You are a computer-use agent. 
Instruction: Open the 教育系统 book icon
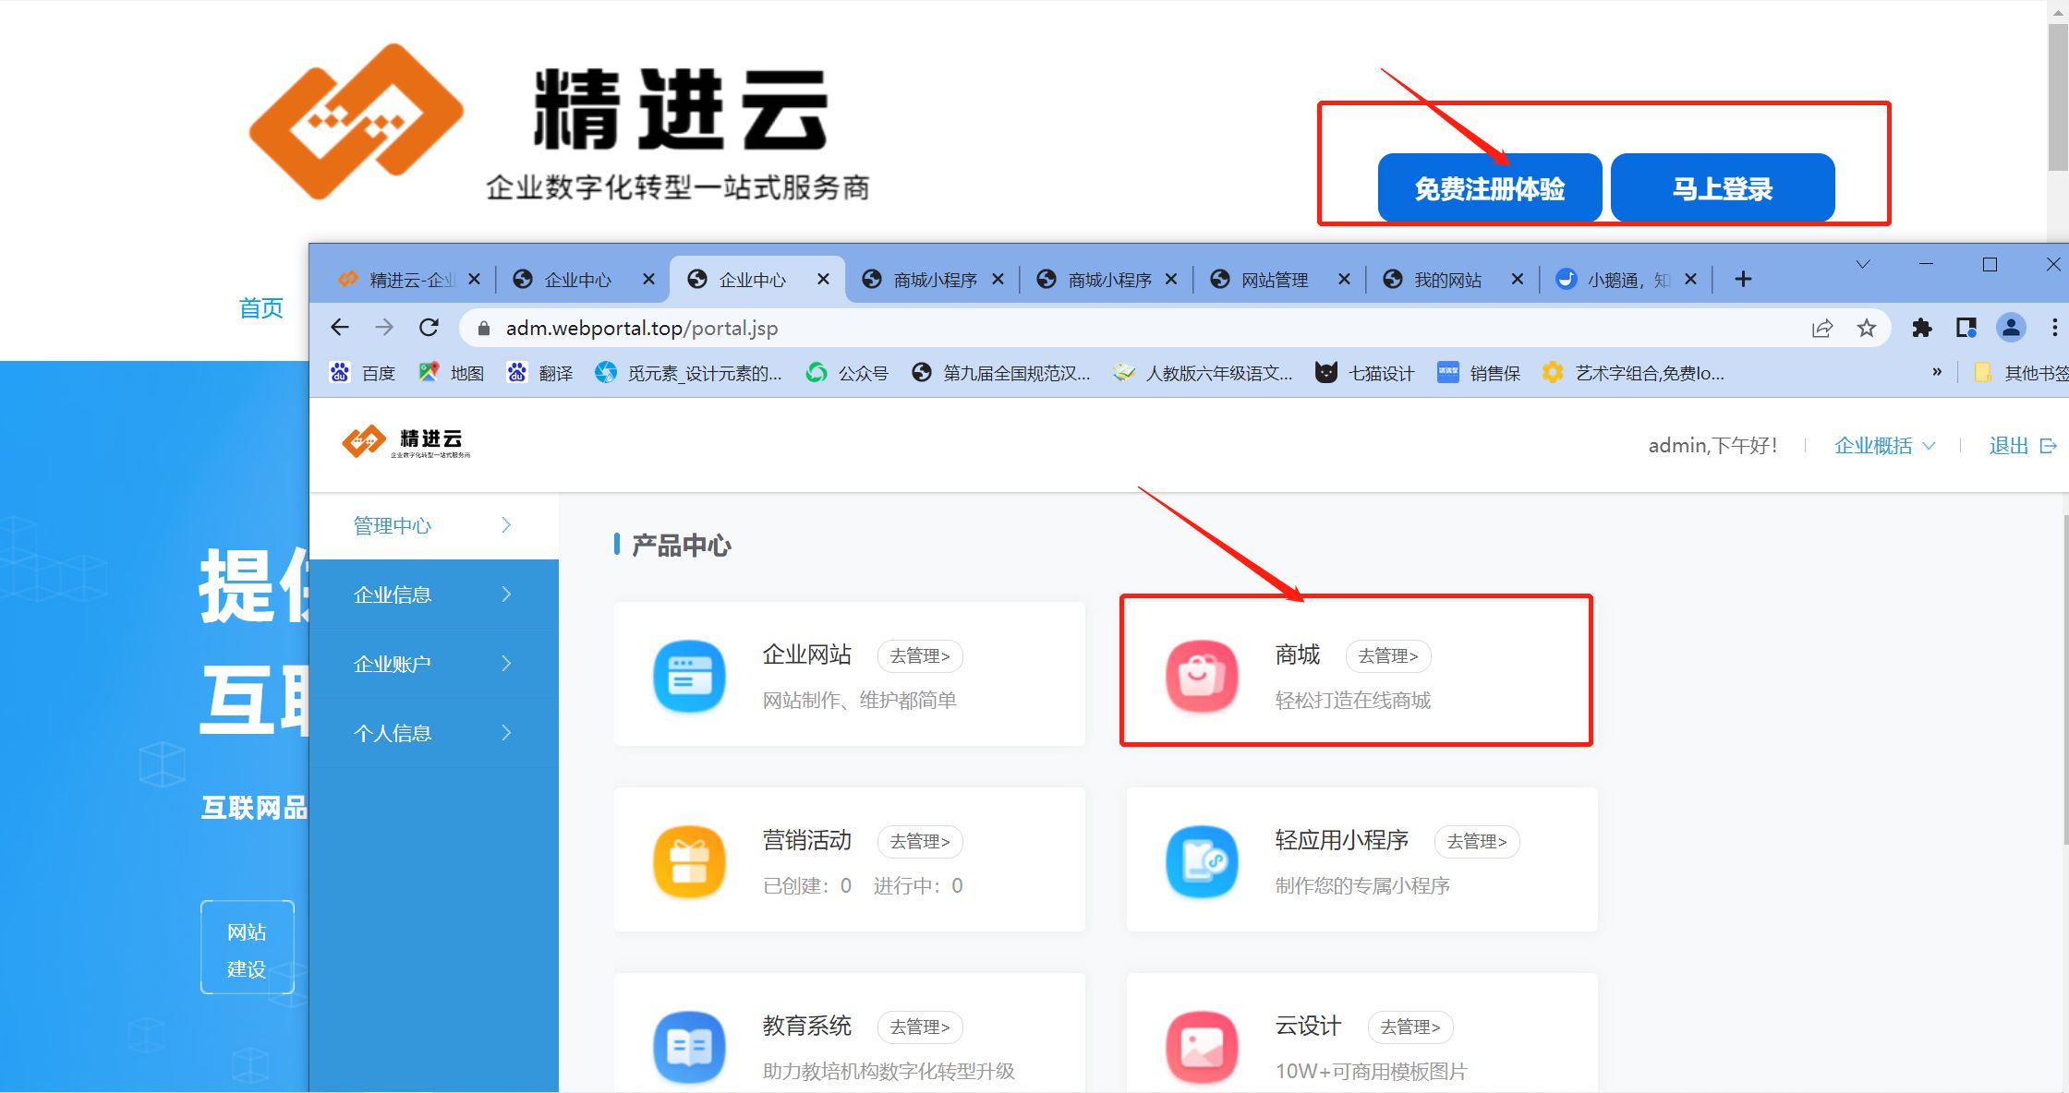[689, 1046]
